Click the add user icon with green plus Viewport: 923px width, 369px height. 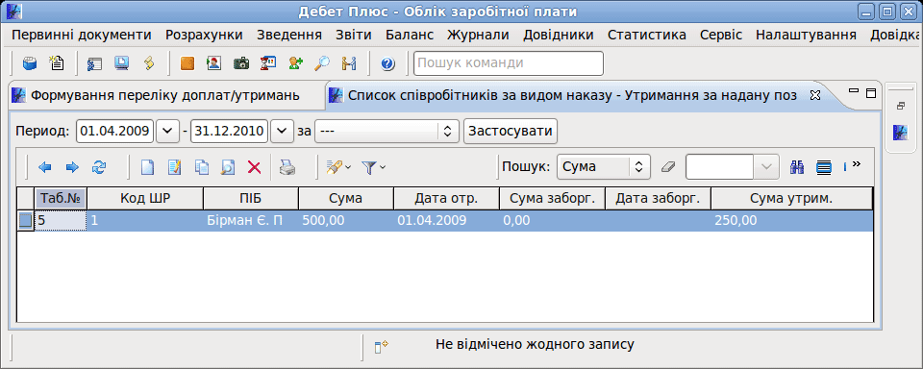point(295,63)
